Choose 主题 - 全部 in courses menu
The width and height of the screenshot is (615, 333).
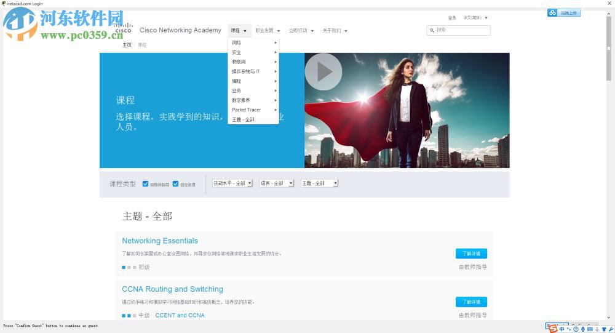[x=253, y=119]
